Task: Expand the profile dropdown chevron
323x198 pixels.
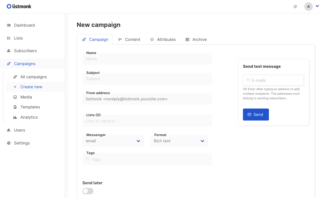Action: coord(317,6)
